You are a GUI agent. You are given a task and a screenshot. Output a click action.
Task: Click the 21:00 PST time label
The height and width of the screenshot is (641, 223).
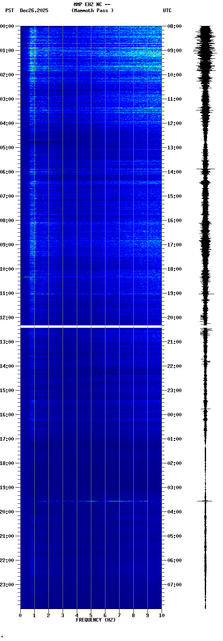(x=7, y=536)
